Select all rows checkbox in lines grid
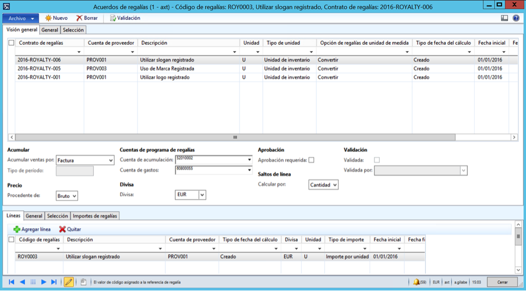This screenshot has height=291, width=526. pos(11,240)
